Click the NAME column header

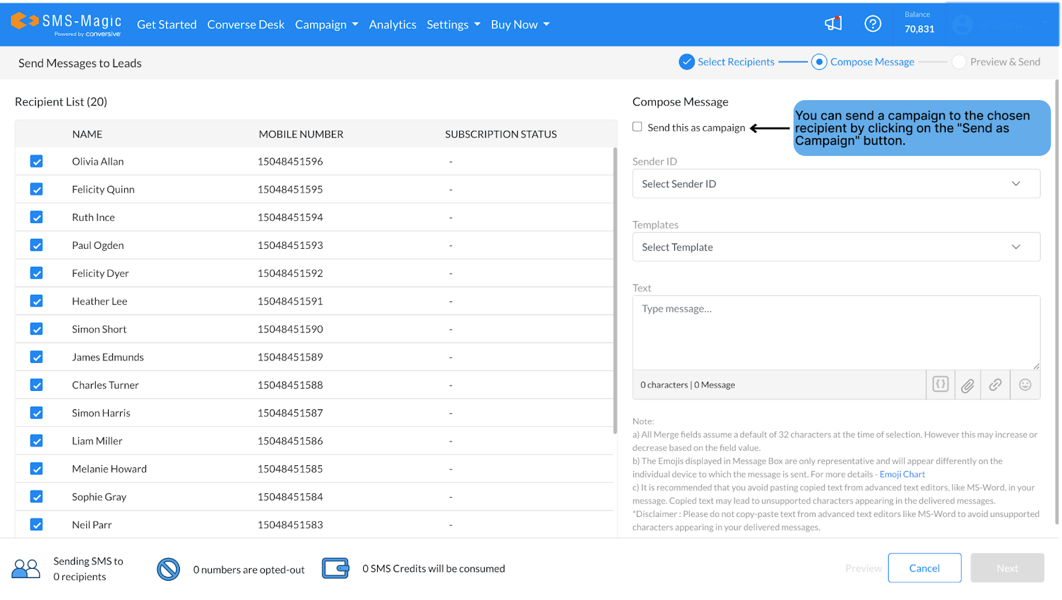click(x=87, y=134)
